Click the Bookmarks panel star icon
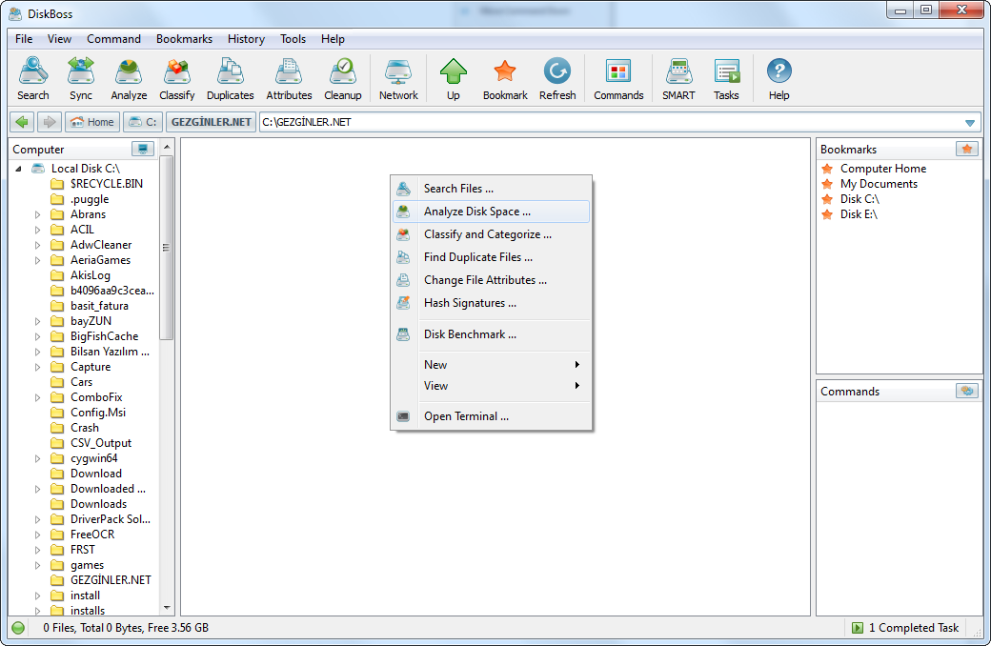The image size is (991, 646). coord(967,150)
